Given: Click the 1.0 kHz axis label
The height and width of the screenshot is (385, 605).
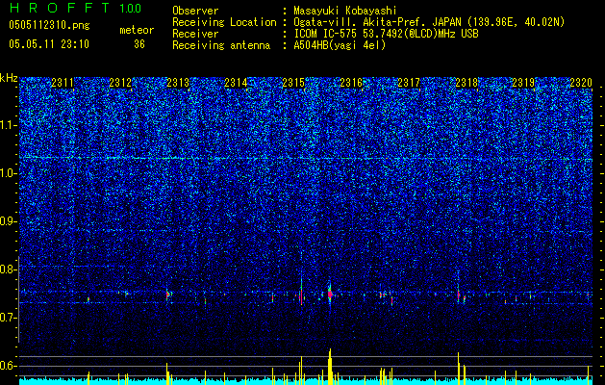Looking at the screenshot, I should (9, 173).
